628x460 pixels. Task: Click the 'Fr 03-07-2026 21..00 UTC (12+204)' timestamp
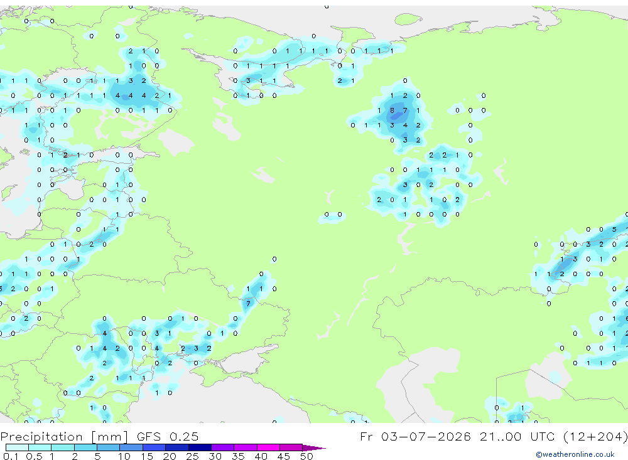(494, 436)
